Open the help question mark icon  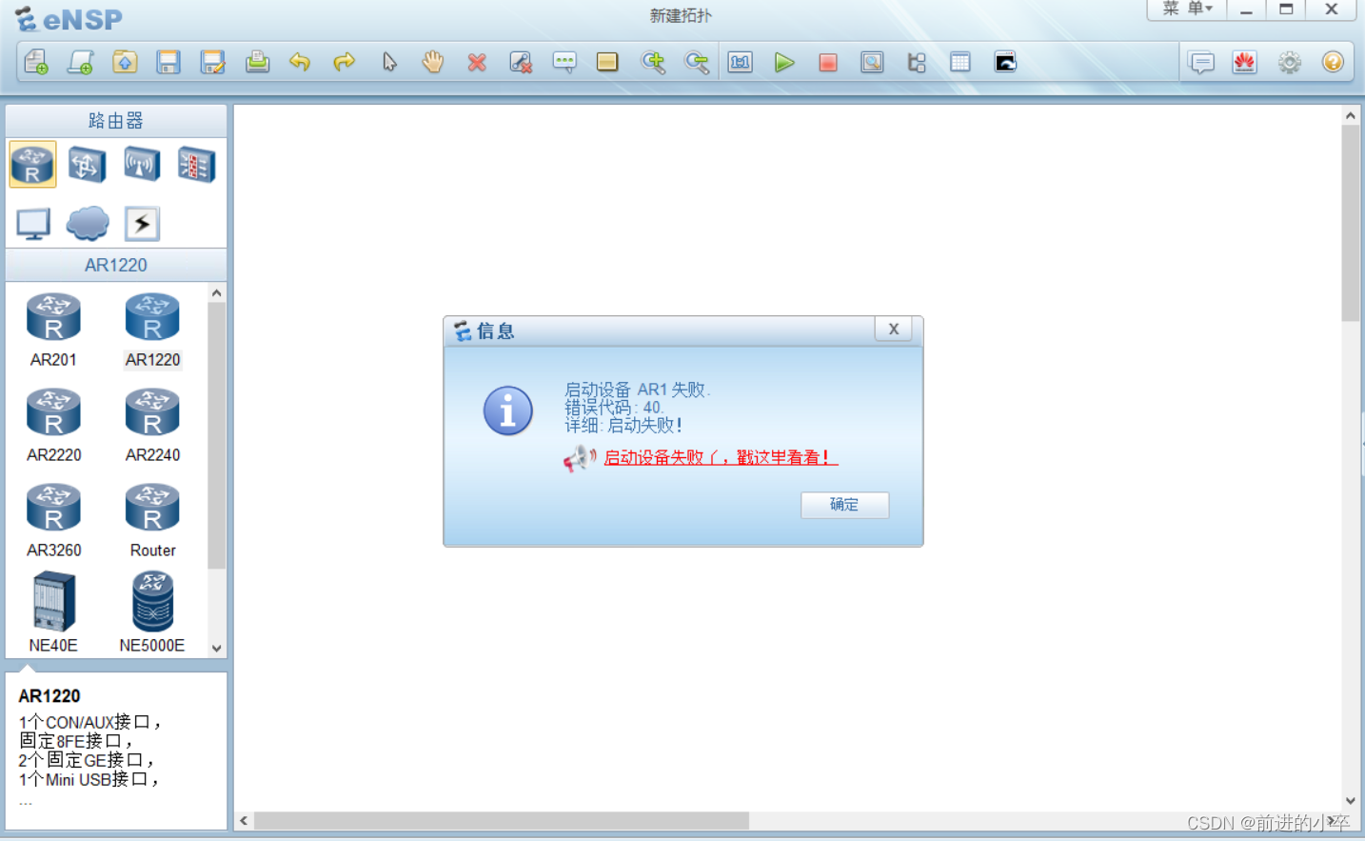[1333, 63]
